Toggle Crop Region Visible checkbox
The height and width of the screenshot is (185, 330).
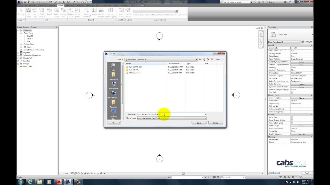[292, 120]
